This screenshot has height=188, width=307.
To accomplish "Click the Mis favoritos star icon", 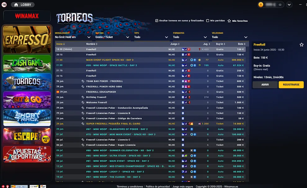I will tap(229, 21).
